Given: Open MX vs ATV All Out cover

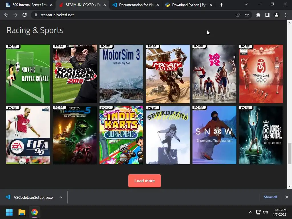Looking at the screenshot, I should coord(168,74).
